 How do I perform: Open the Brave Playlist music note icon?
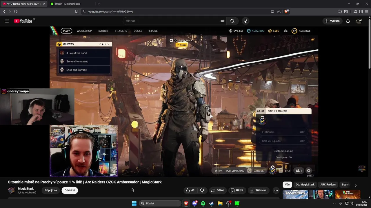pos(355,12)
